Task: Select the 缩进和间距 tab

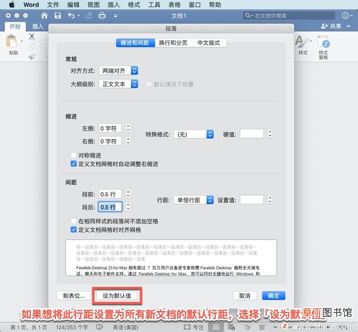Action: [x=135, y=42]
